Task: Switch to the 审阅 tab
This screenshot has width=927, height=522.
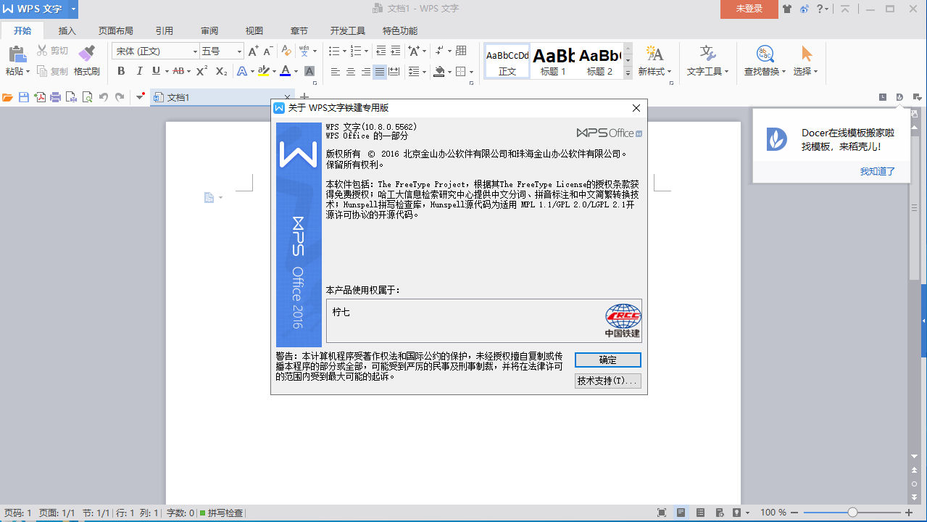Action: (209, 31)
